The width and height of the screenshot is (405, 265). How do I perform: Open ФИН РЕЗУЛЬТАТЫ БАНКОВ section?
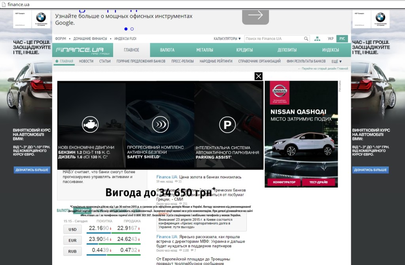(306, 61)
